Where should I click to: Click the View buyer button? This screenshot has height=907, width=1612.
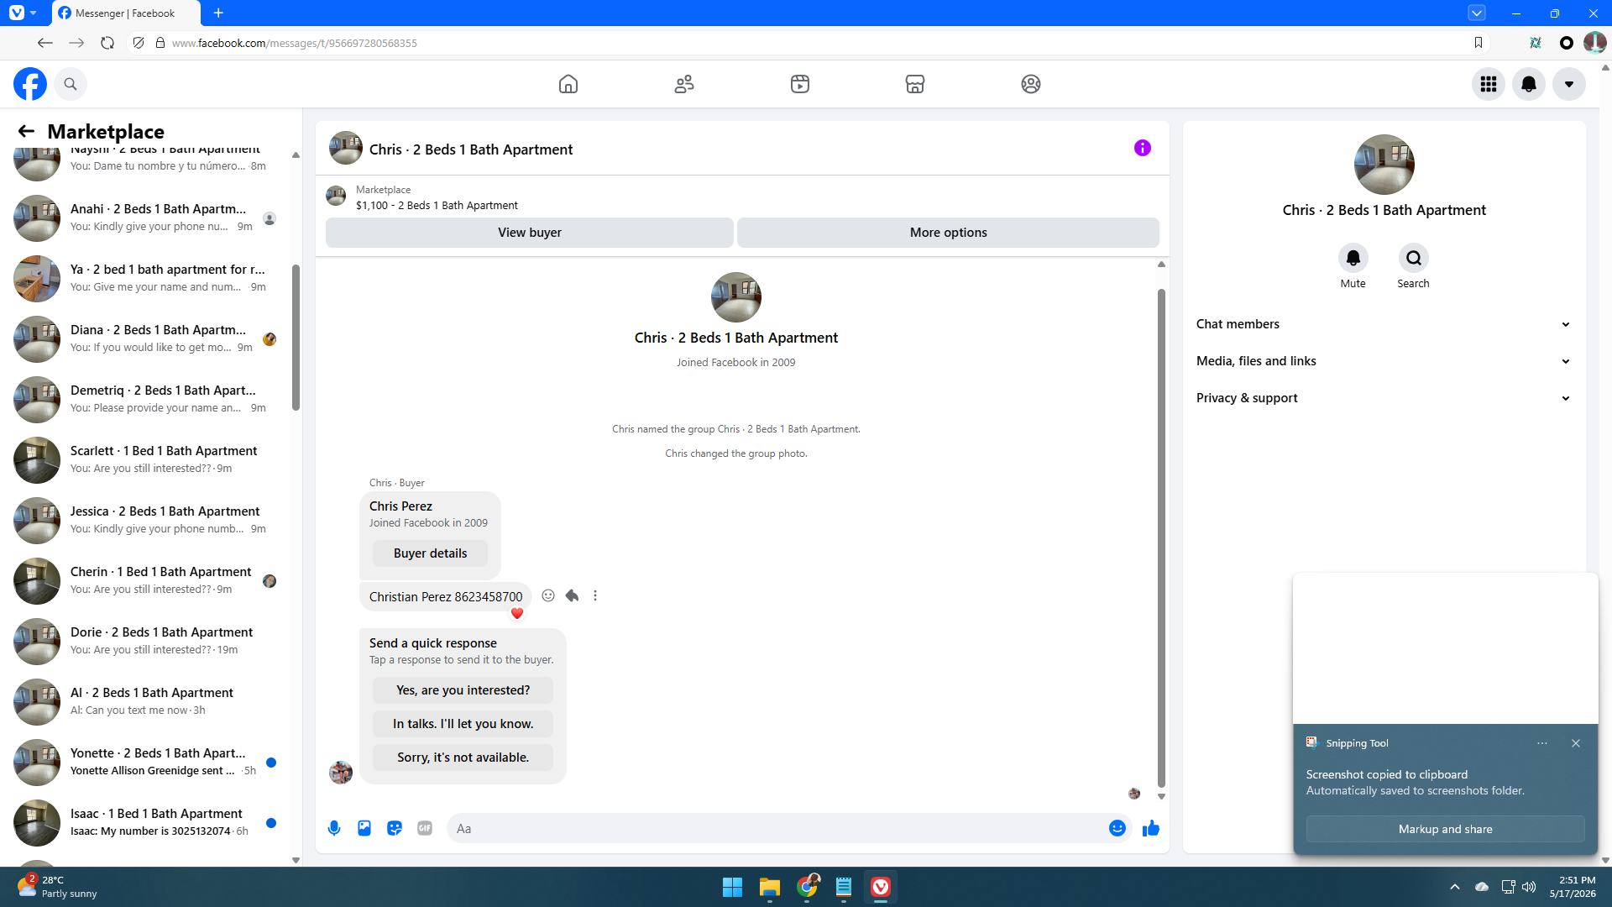(x=530, y=233)
